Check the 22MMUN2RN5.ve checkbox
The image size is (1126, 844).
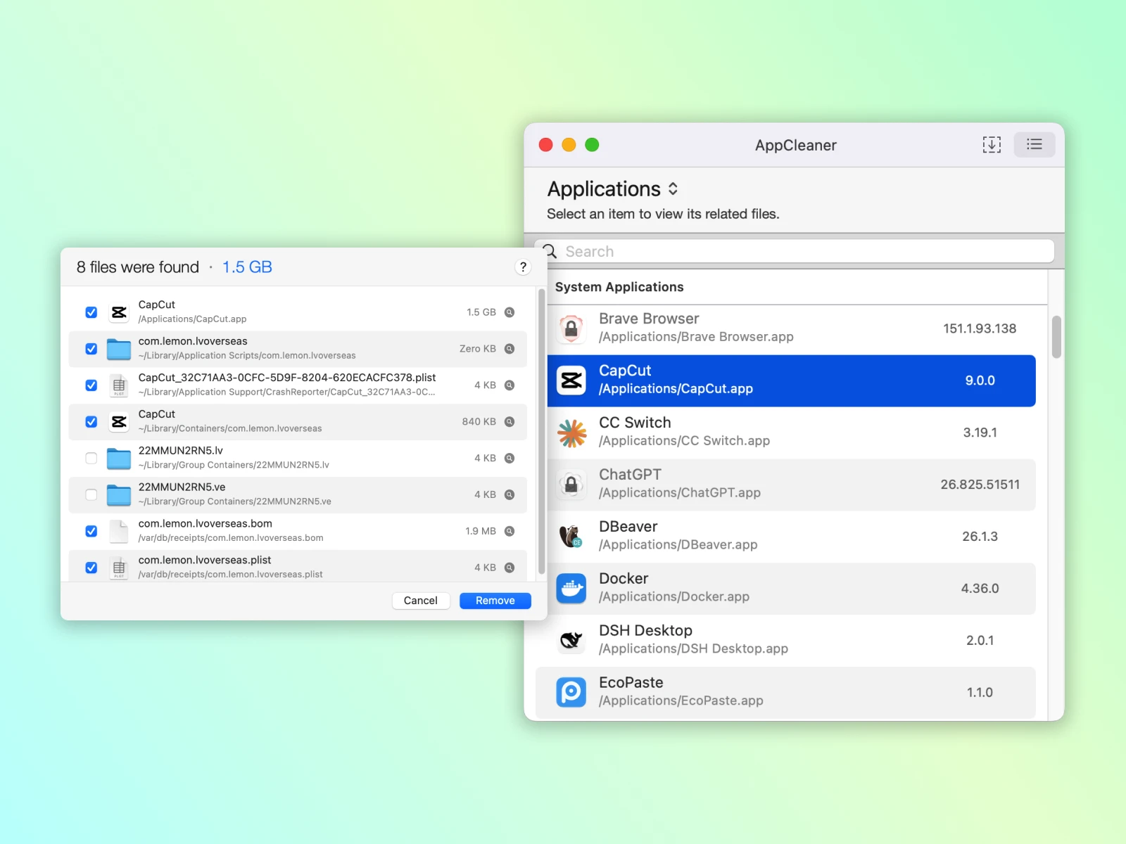(91, 494)
